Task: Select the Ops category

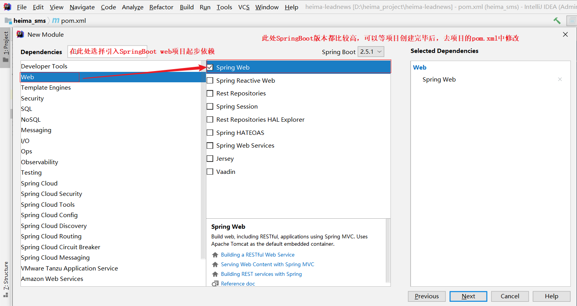Action: tap(111, 151)
